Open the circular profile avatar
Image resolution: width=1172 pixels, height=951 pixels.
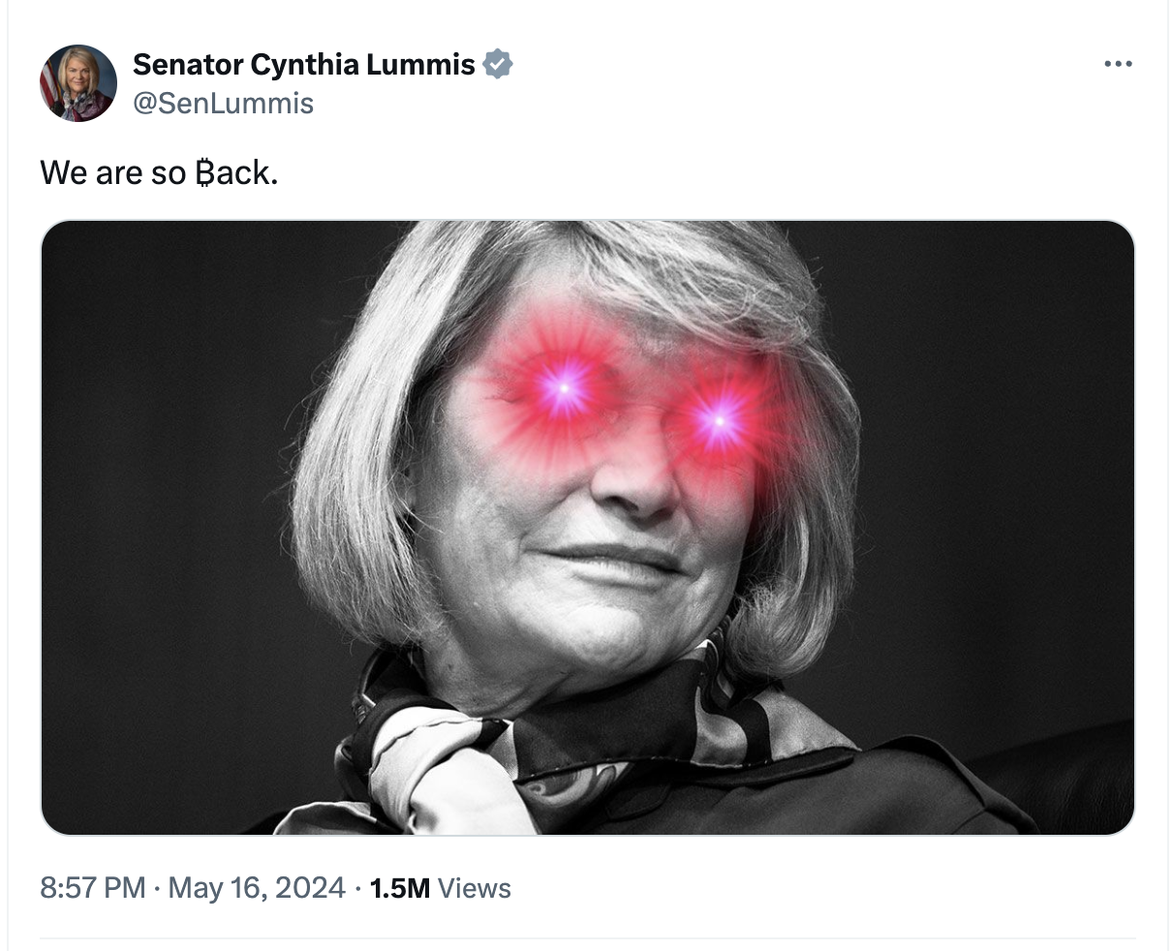pos(78,83)
